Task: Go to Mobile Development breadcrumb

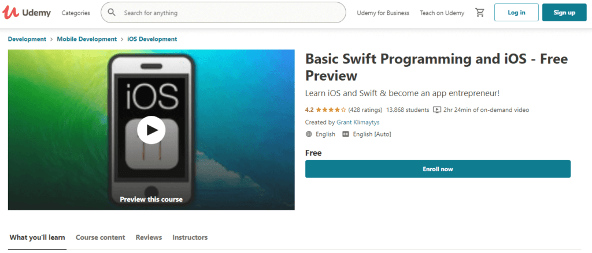Action: coord(87,39)
